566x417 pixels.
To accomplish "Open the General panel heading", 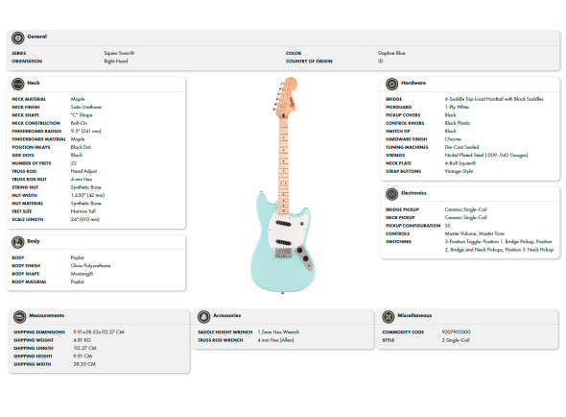I will [x=36, y=37].
